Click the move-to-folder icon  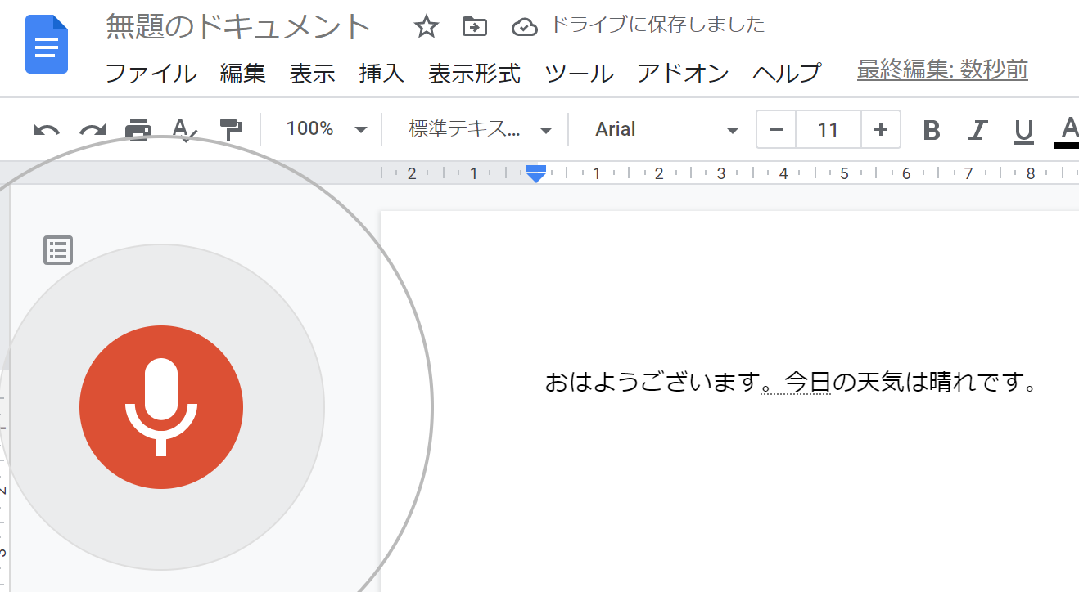(x=475, y=27)
